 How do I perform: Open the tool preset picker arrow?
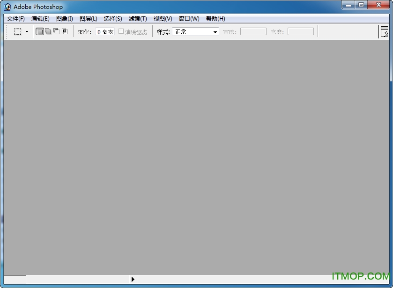[x=27, y=32]
